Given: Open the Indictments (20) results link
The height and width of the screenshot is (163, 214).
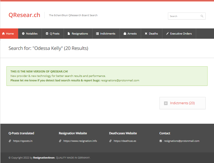Looking at the screenshot, I should tap(182, 103).
